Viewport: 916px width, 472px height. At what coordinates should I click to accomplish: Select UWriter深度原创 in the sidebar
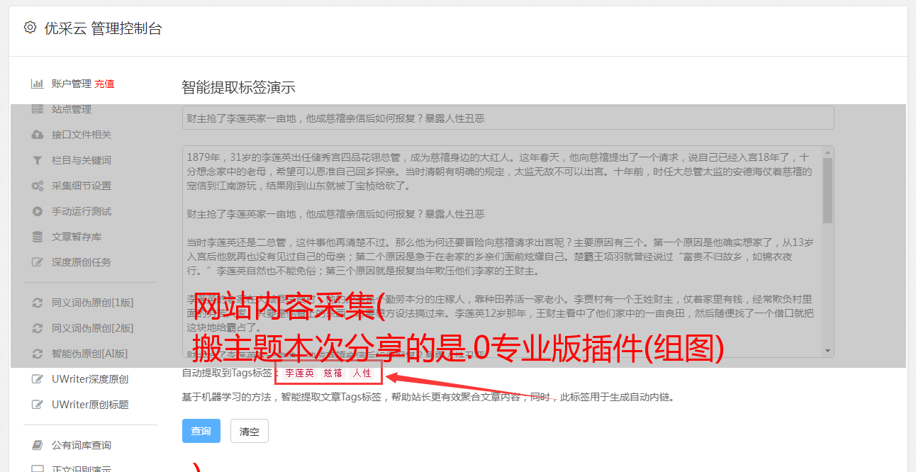90,379
